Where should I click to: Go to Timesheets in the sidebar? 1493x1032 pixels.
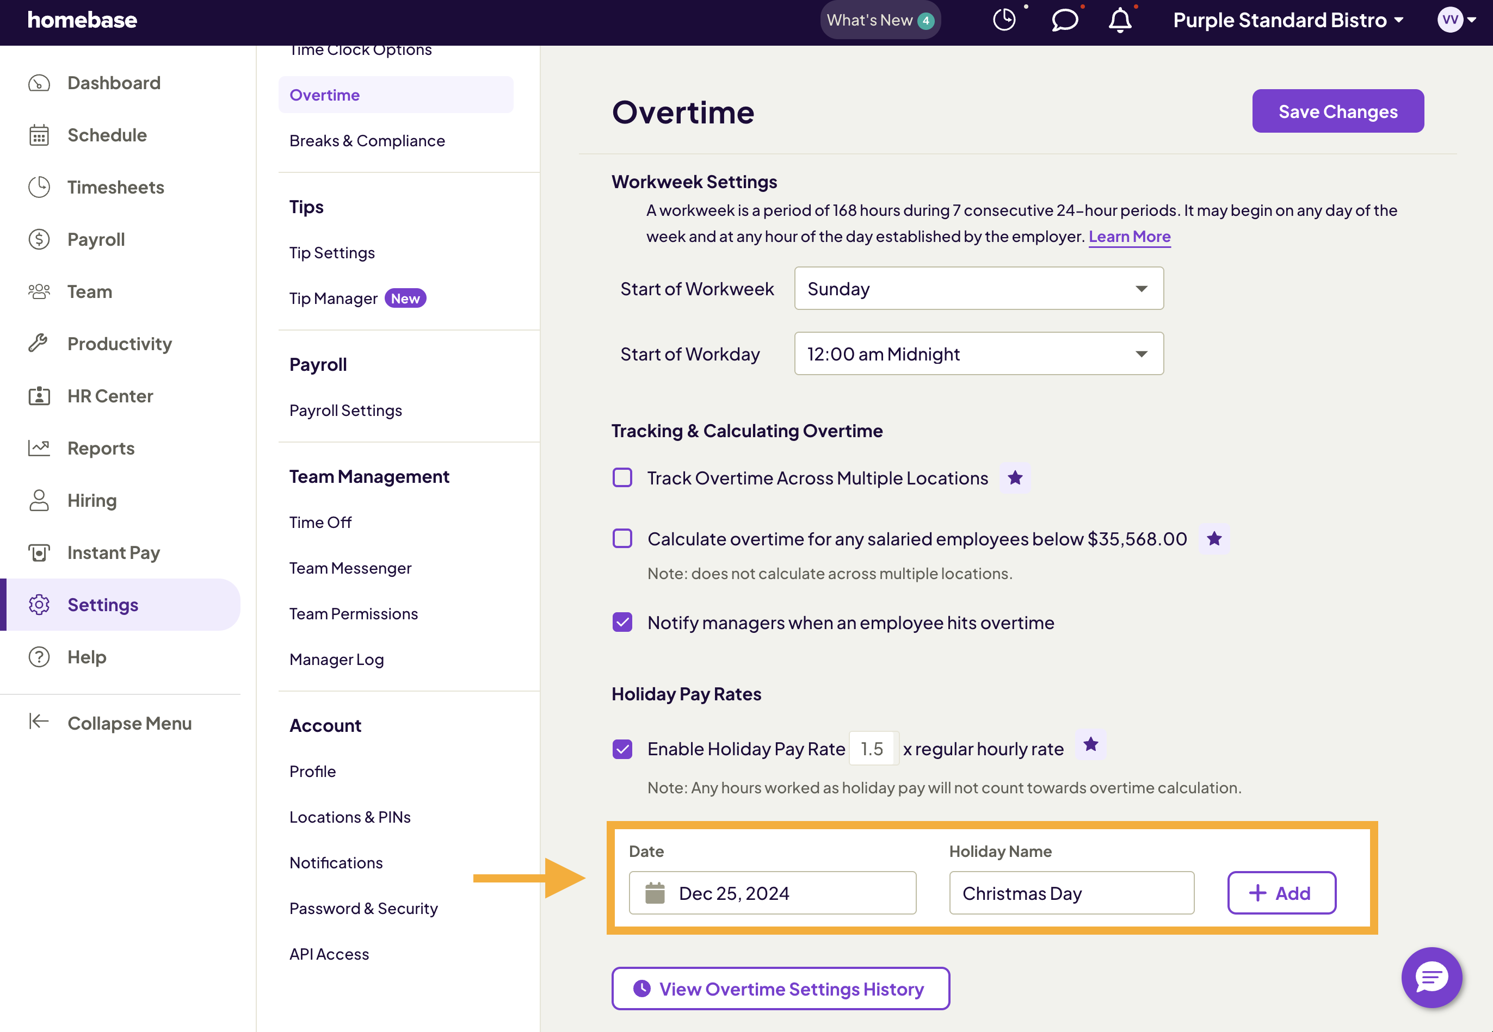(115, 187)
